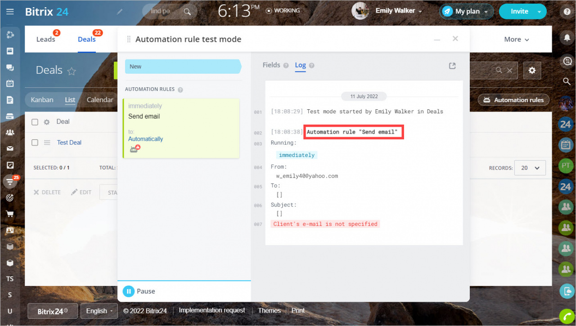Open workgroups people icon in left sidebar
576x326 pixels.
[x=10, y=132]
